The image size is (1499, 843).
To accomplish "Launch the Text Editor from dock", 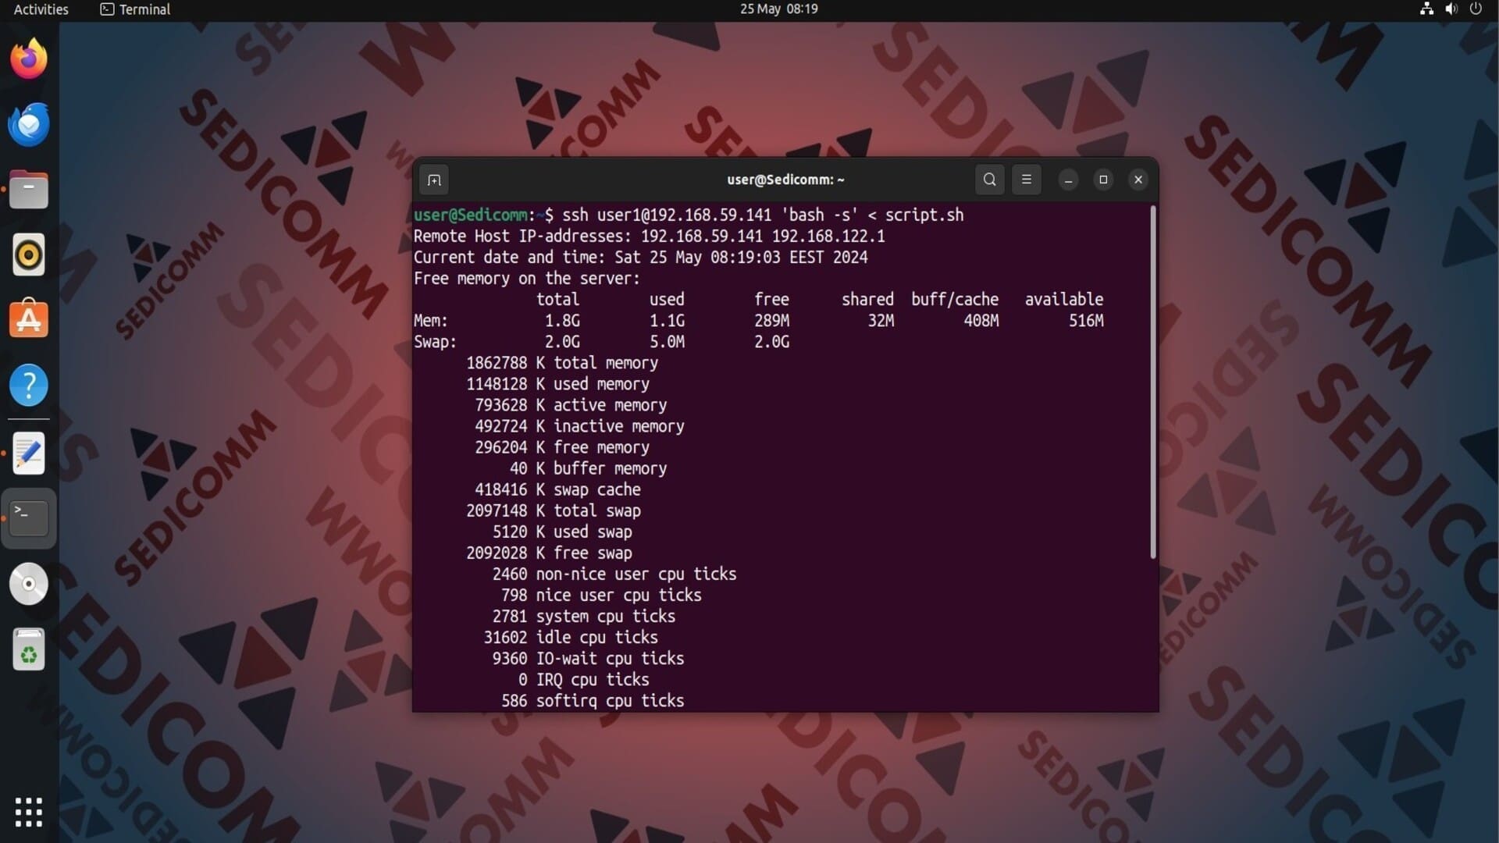I will (x=29, y=453).
